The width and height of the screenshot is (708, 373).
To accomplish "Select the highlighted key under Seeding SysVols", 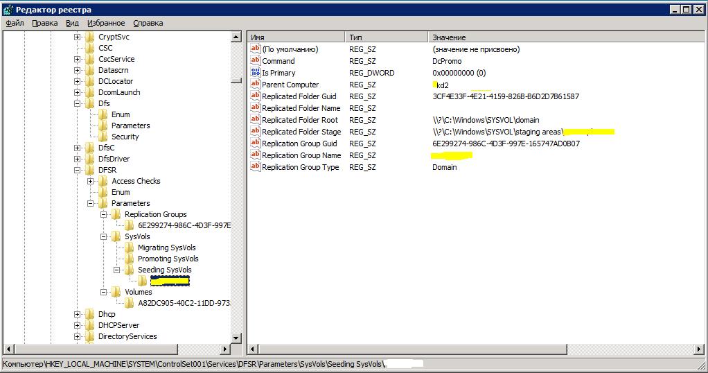I will [x=170, y=281].
